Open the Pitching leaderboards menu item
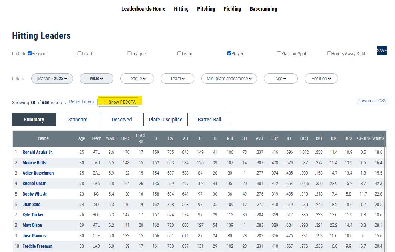Viewport: 395px width, 252px height. 206,9
